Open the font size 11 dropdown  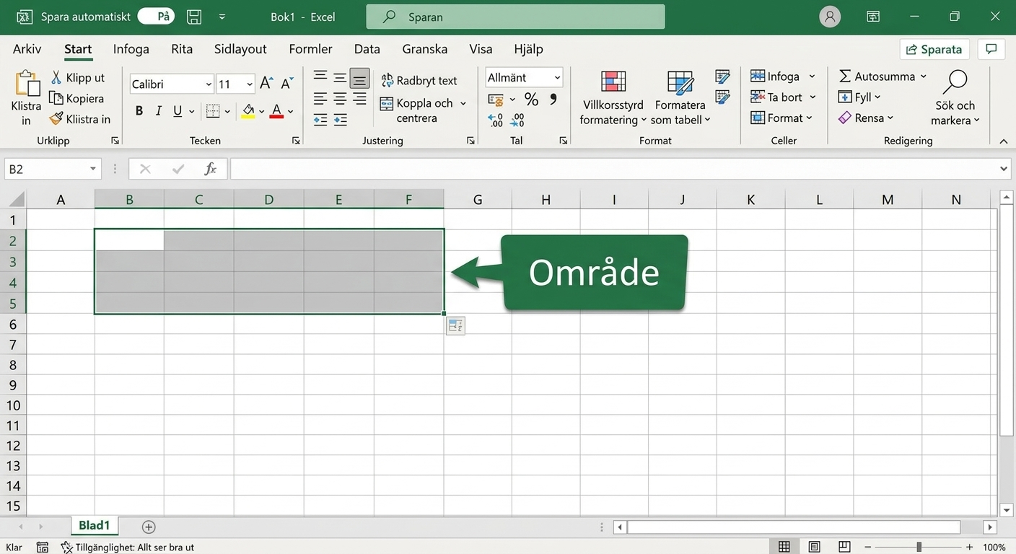point(250,84)
